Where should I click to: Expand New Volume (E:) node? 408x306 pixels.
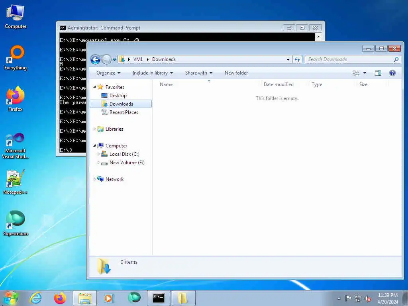click(98, 163)
